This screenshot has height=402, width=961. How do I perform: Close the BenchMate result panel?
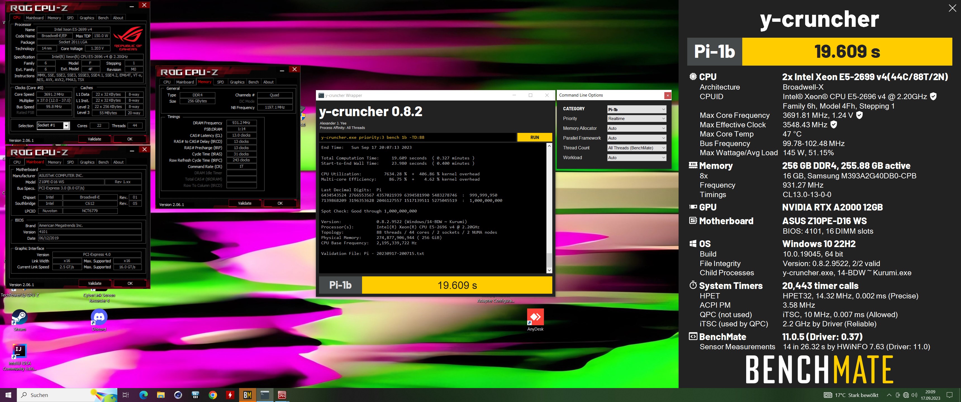coord(952,8)
